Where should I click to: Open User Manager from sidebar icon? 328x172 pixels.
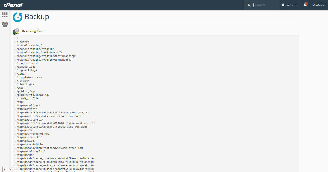(x=5, y=24)
